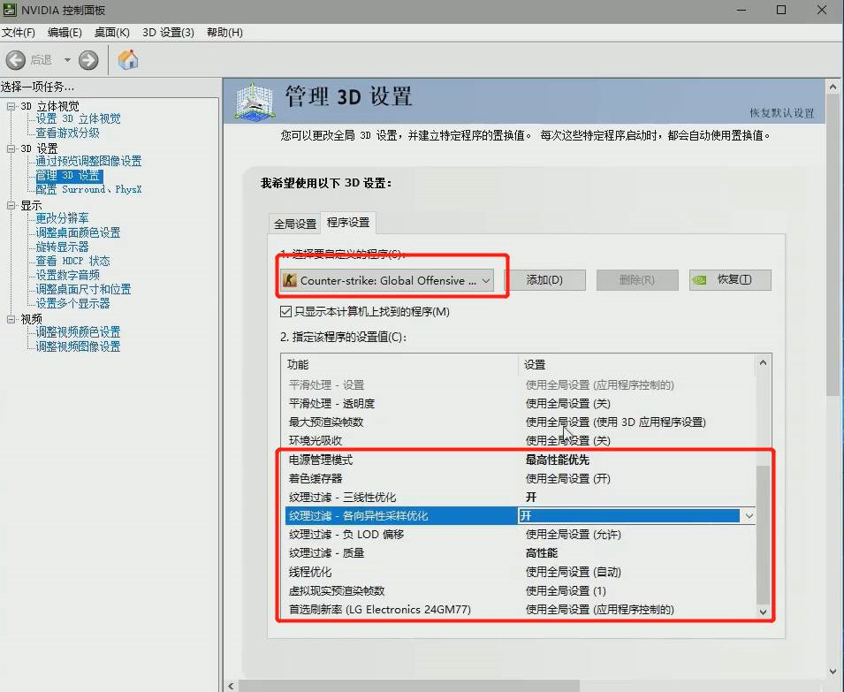844x692 pixels.
Task: Open the Counter-strike program dropdown
Action: 387,280
